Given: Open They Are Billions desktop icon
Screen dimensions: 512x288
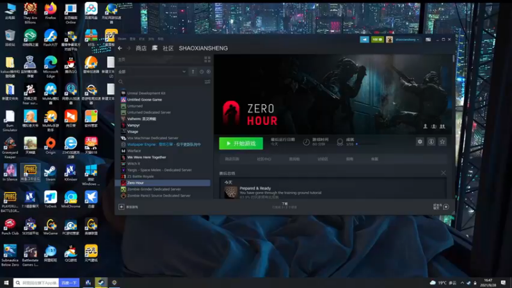Looking at the screenshot, I should [30, 13].
